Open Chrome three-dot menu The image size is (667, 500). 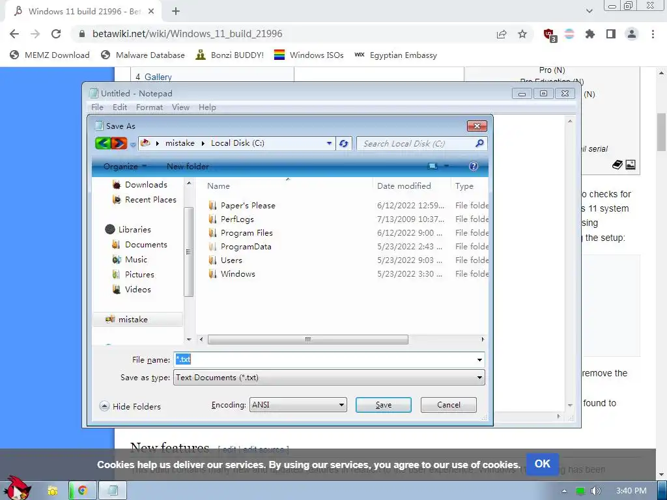(653, 34)
